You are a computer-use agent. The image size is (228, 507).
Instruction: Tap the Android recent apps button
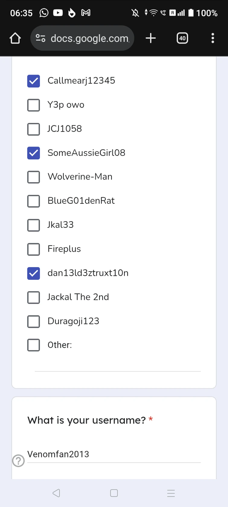[x=171, y=493]
